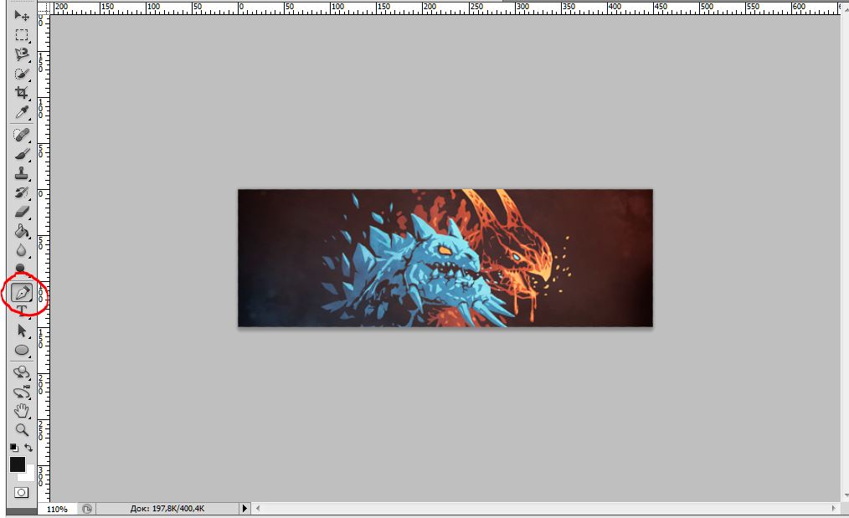The width and height of the screenshot is (849, 518).
Task: Select the Crop tool
Action: click(x=22, y=93)
